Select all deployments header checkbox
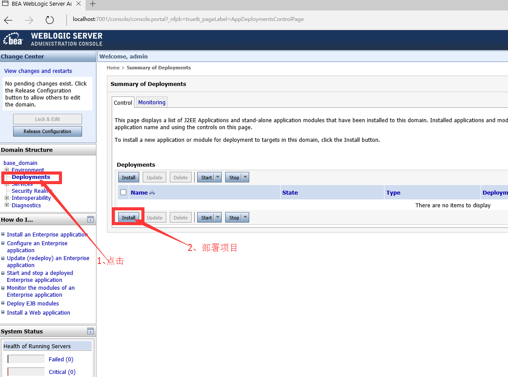The width and height of the screenshot is (508, 377). pos(123,192)
